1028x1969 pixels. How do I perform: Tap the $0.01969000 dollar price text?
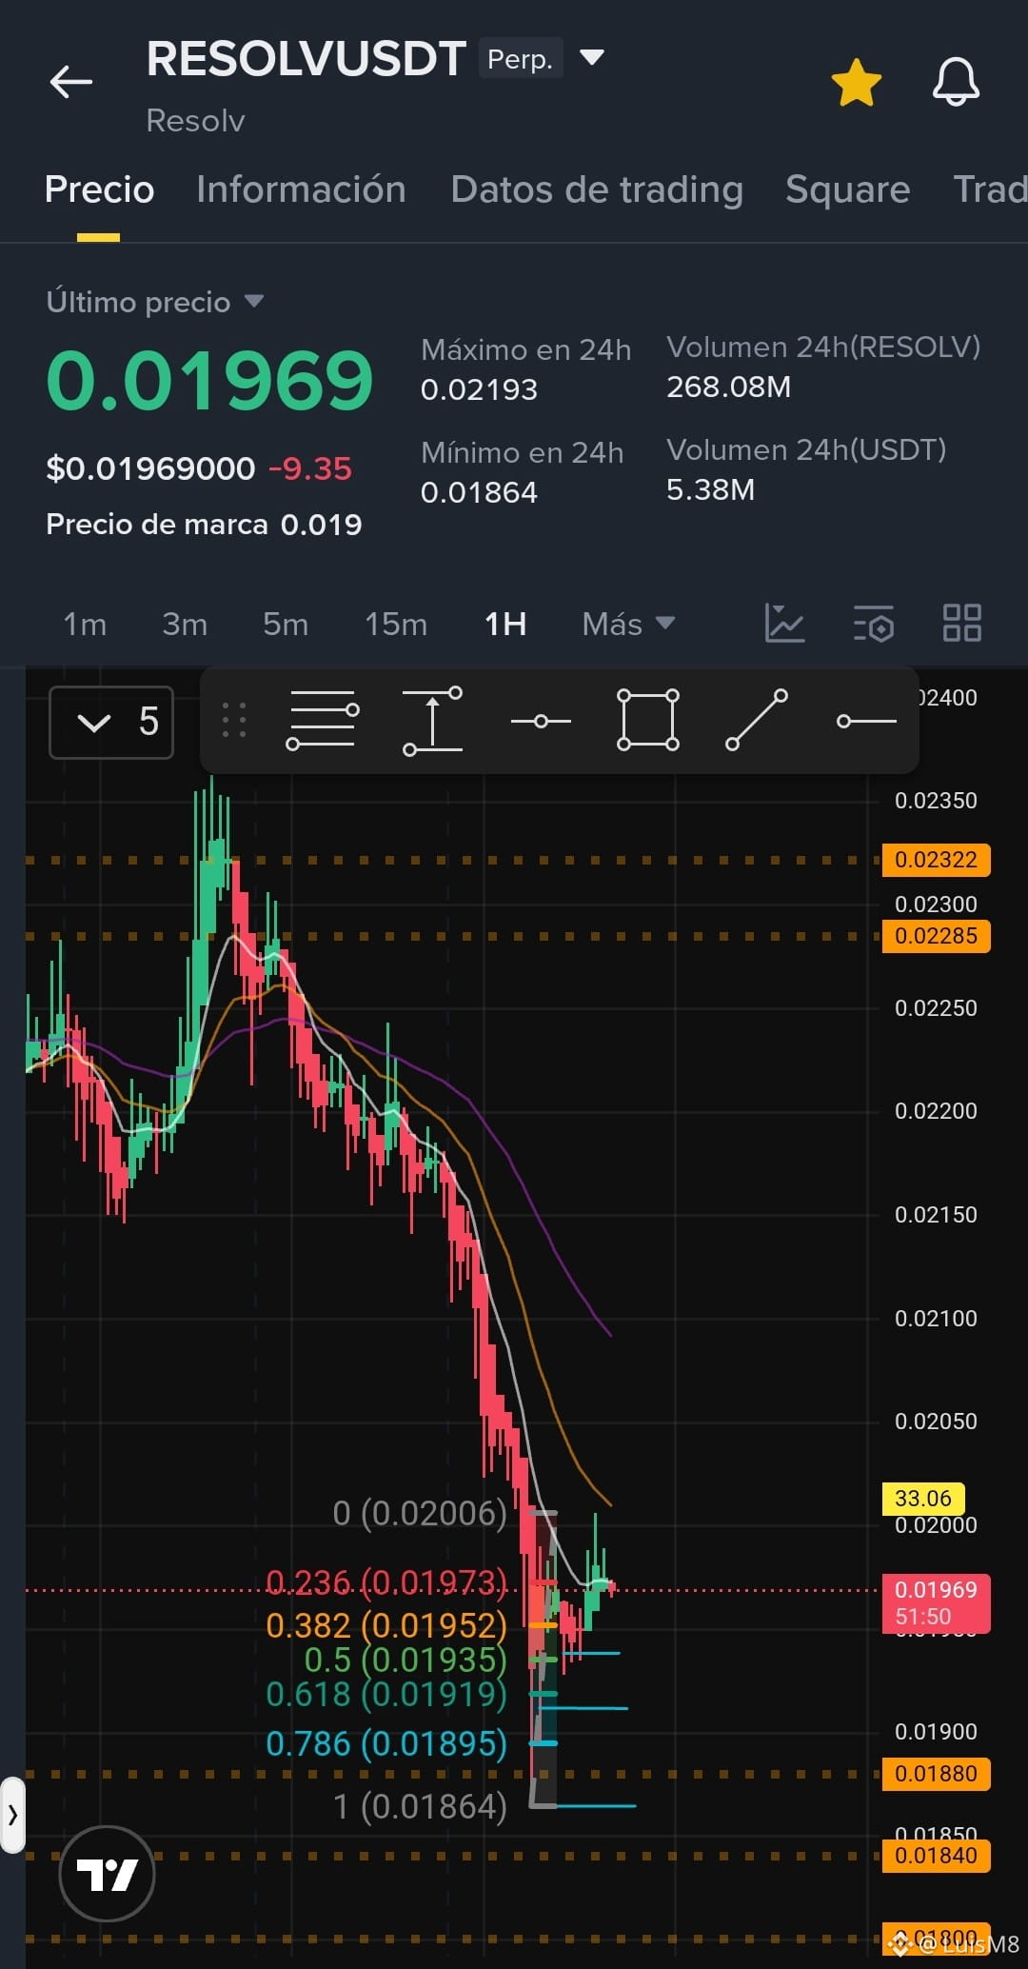click(x=150, y=468)
